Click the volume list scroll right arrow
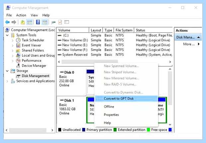This screenshot has height=143, width=206. [x=170, y=62]
